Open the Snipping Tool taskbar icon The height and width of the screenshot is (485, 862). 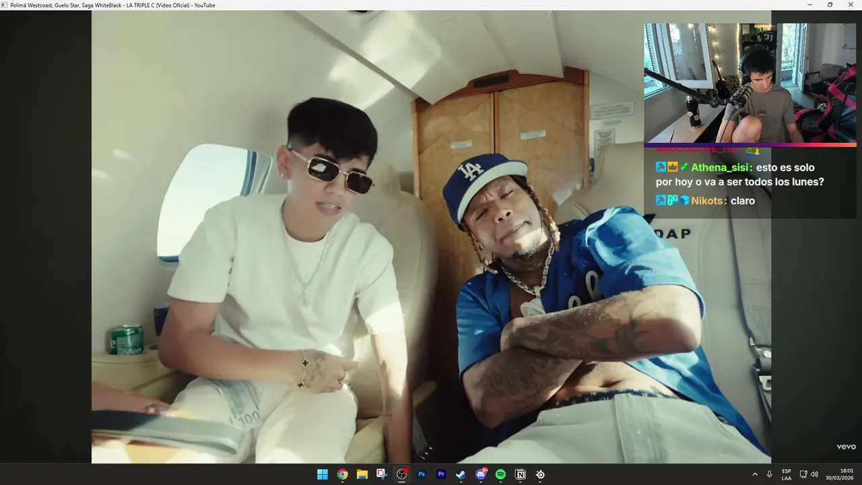pyautogui.click(x=382, y=474)
